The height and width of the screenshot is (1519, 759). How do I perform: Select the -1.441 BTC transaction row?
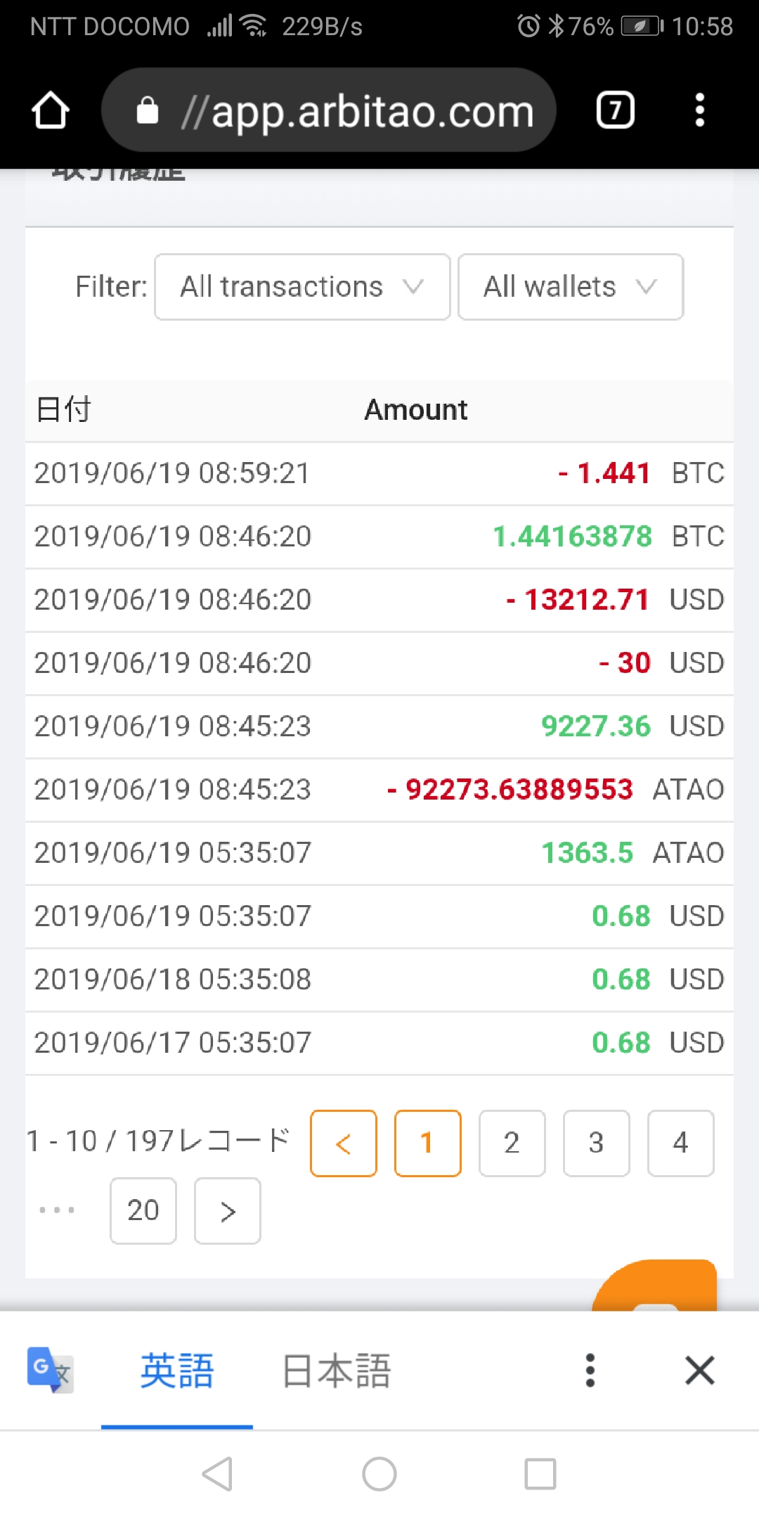point(379,473)
